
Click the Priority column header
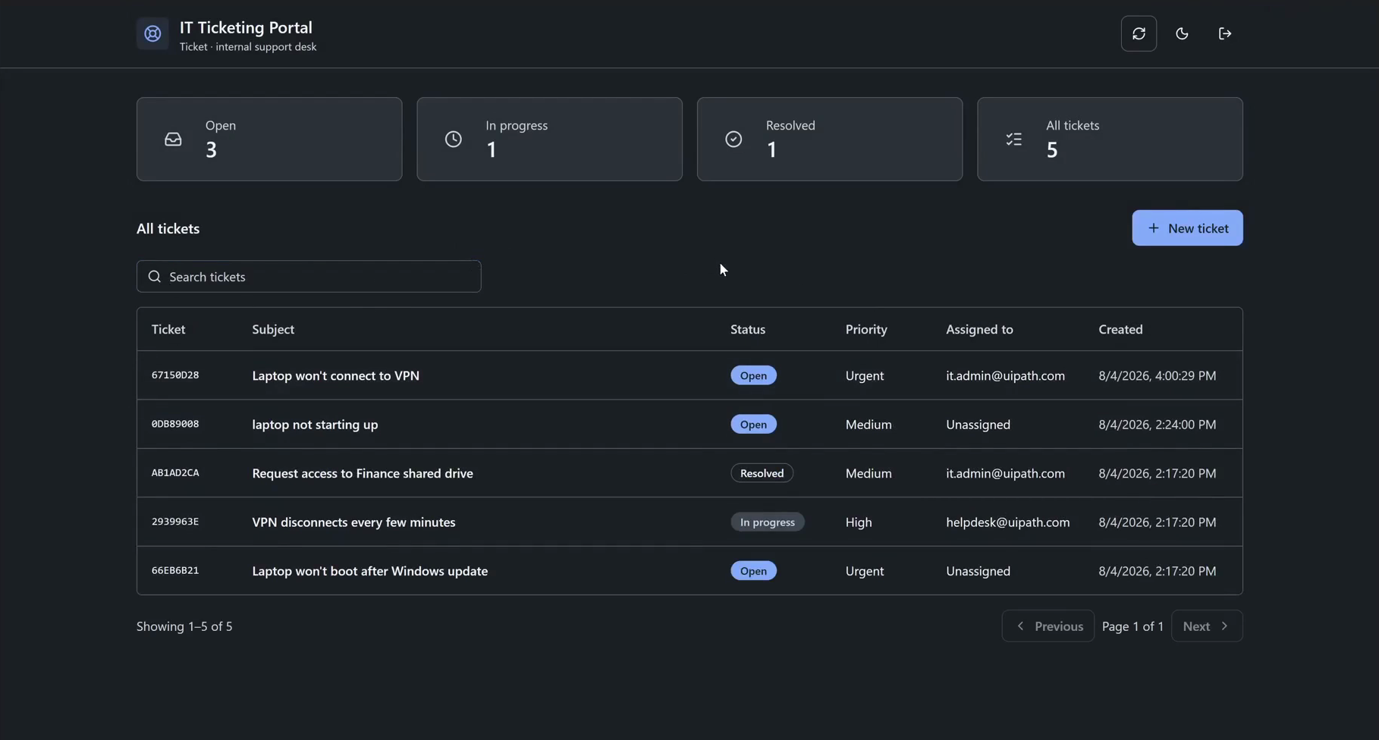pos(866,329)
